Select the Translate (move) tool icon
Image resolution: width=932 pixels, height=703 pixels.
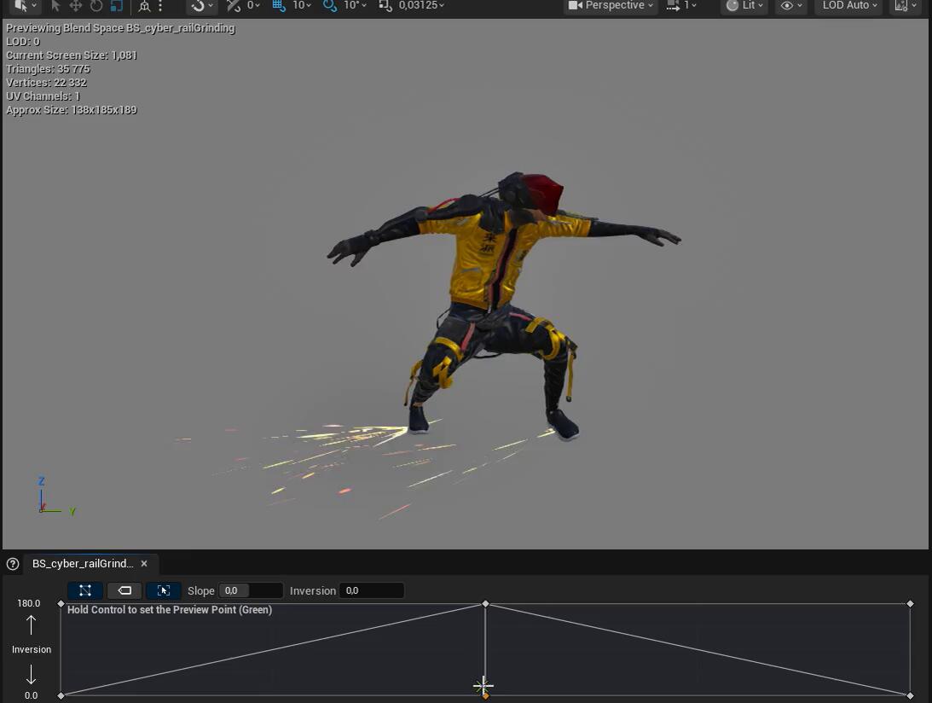click(76, 6)
